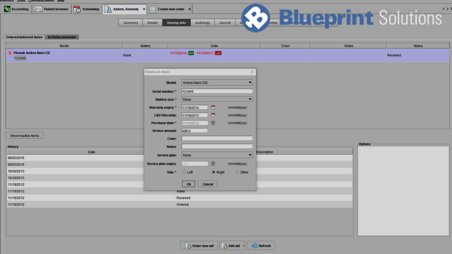The height and width of the screenshot is (254, 452).
Task: Click the green Mfr warranty badge
Action: click(x=191, y=53)
